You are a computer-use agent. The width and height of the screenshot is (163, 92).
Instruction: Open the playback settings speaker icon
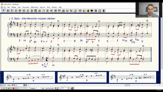point(72,88)
